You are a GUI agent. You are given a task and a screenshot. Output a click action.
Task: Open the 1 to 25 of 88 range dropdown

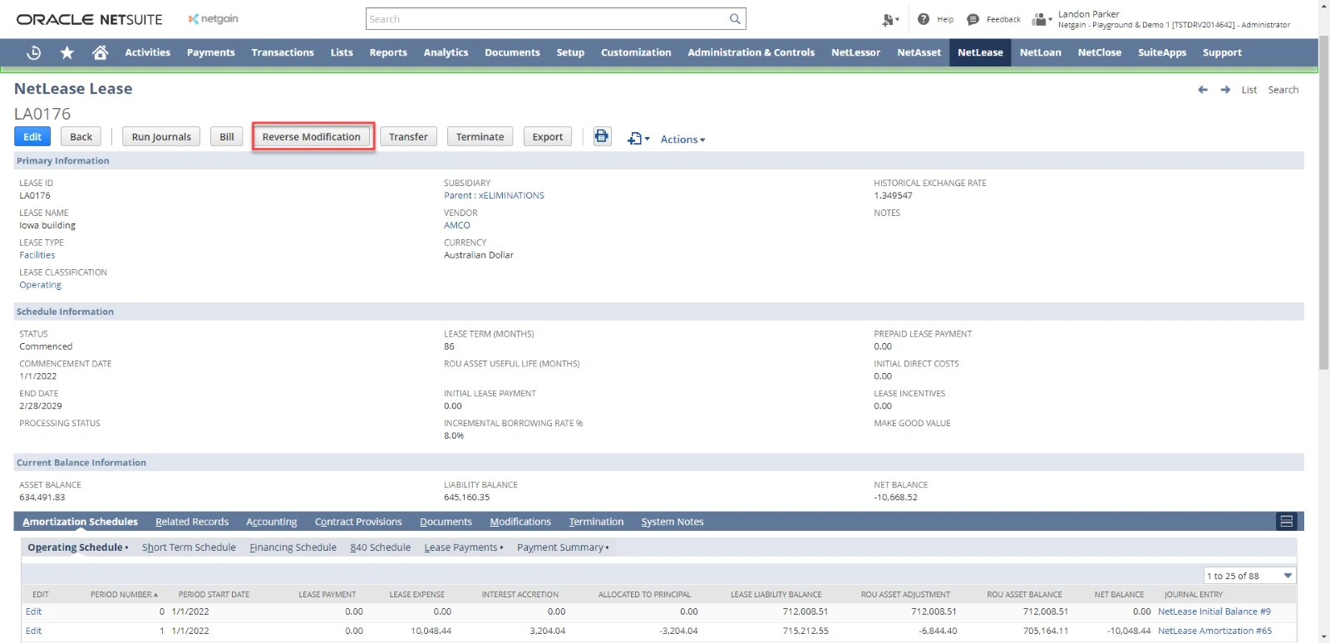(x=1250, y=576)
